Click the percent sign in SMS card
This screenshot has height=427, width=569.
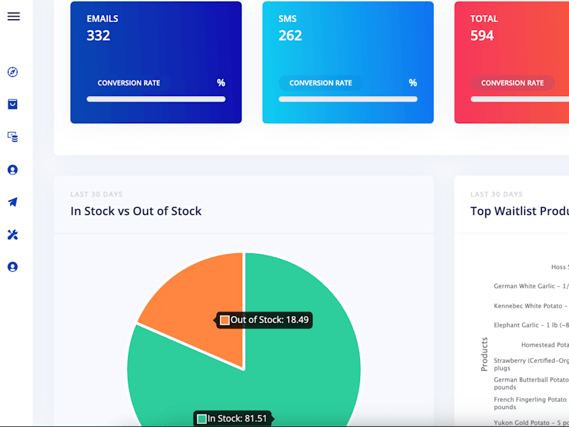click(x=413, y=83)
